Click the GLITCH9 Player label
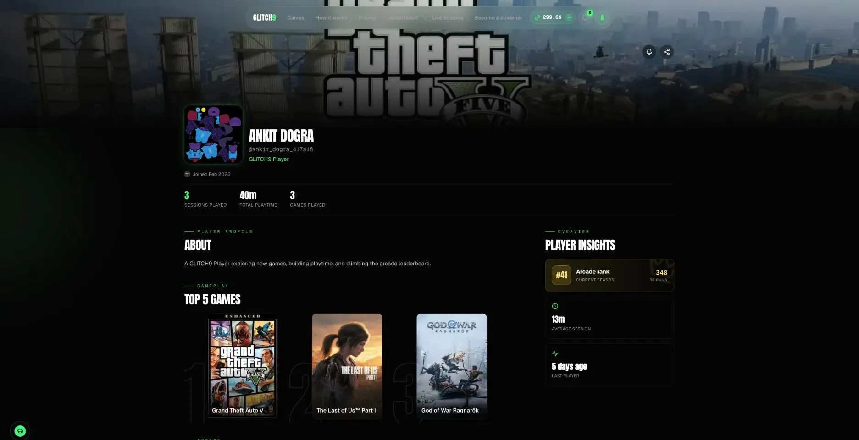This screenshot has height=440, width=859. [269, 159]
